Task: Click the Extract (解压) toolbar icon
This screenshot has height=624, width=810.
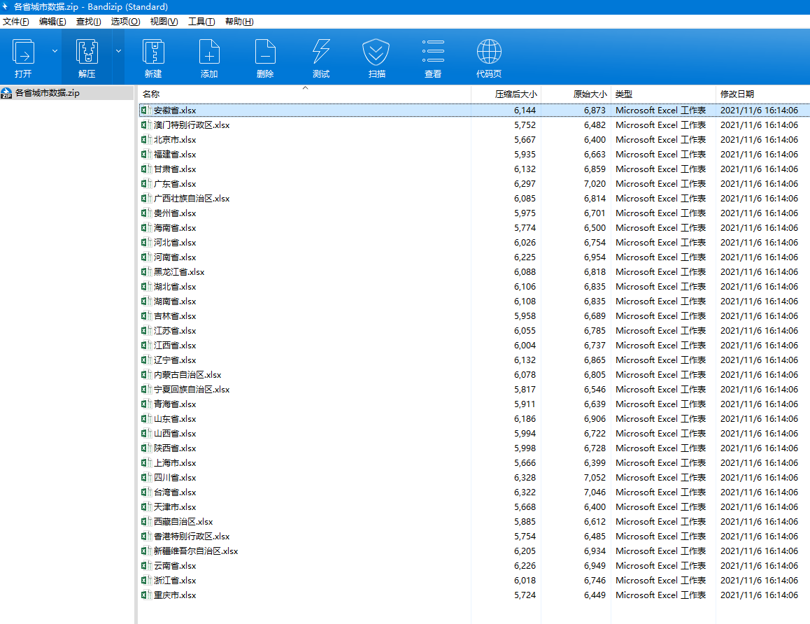Action: coord(87,52)
